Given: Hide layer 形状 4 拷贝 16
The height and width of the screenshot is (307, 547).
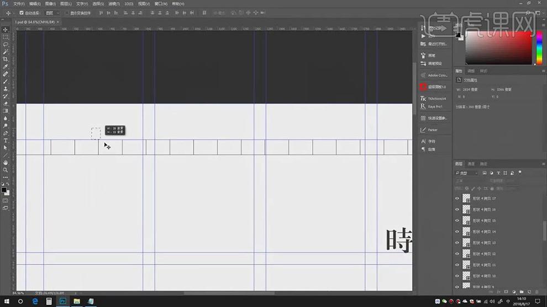Looking at the screenshot, I should coord(457,209).
